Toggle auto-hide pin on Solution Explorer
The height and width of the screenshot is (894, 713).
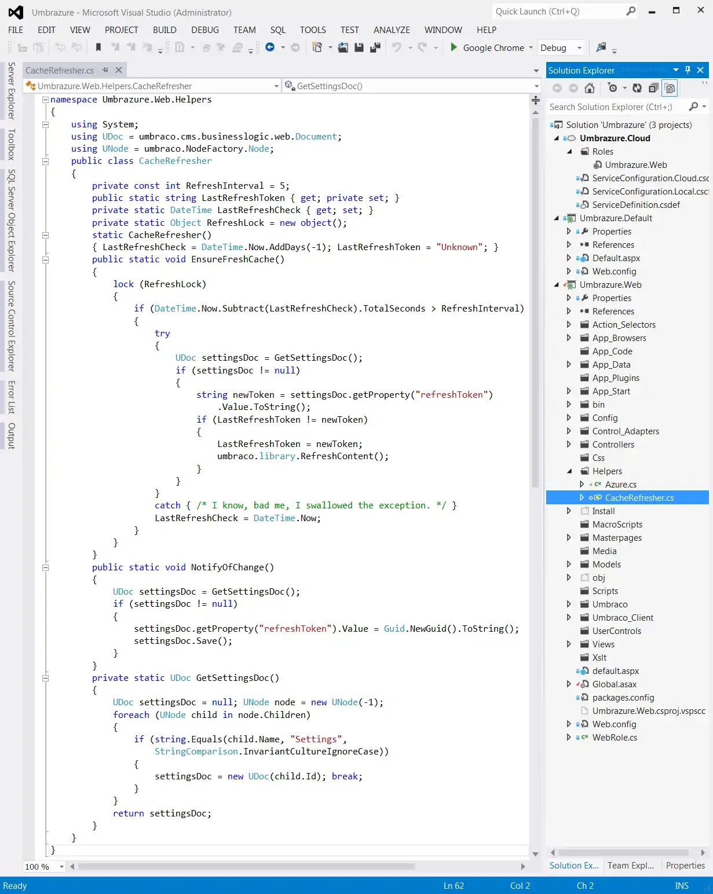pos(688,70)
